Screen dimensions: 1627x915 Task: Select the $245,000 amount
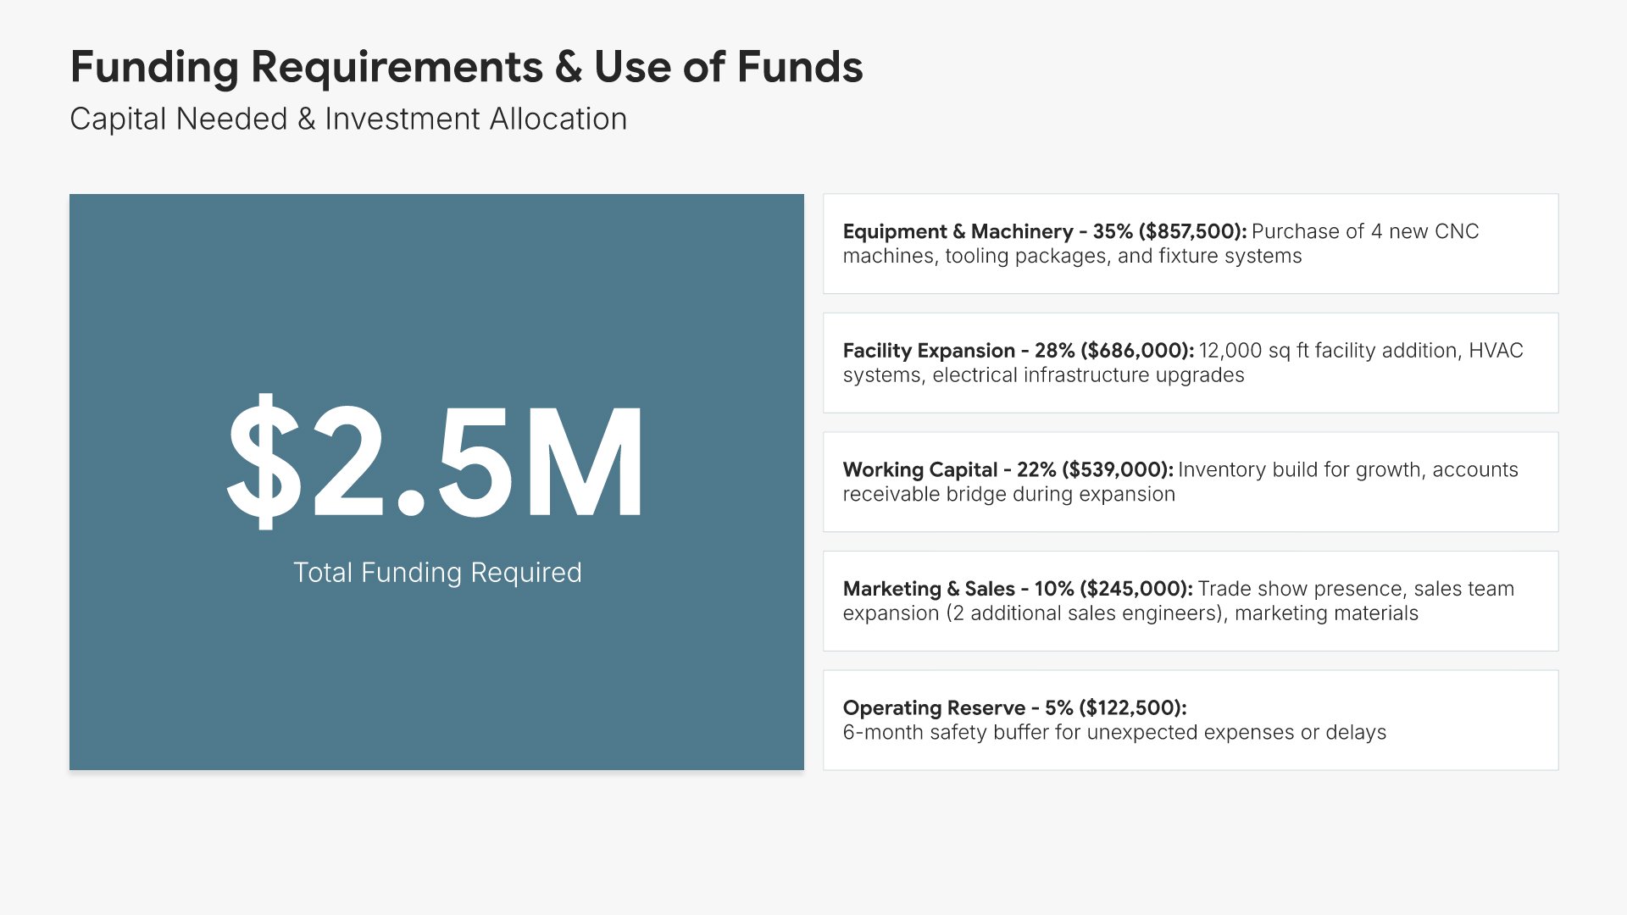(1136, 589)
